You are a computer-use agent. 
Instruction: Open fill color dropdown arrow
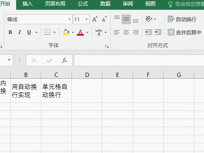coord(73,32)
